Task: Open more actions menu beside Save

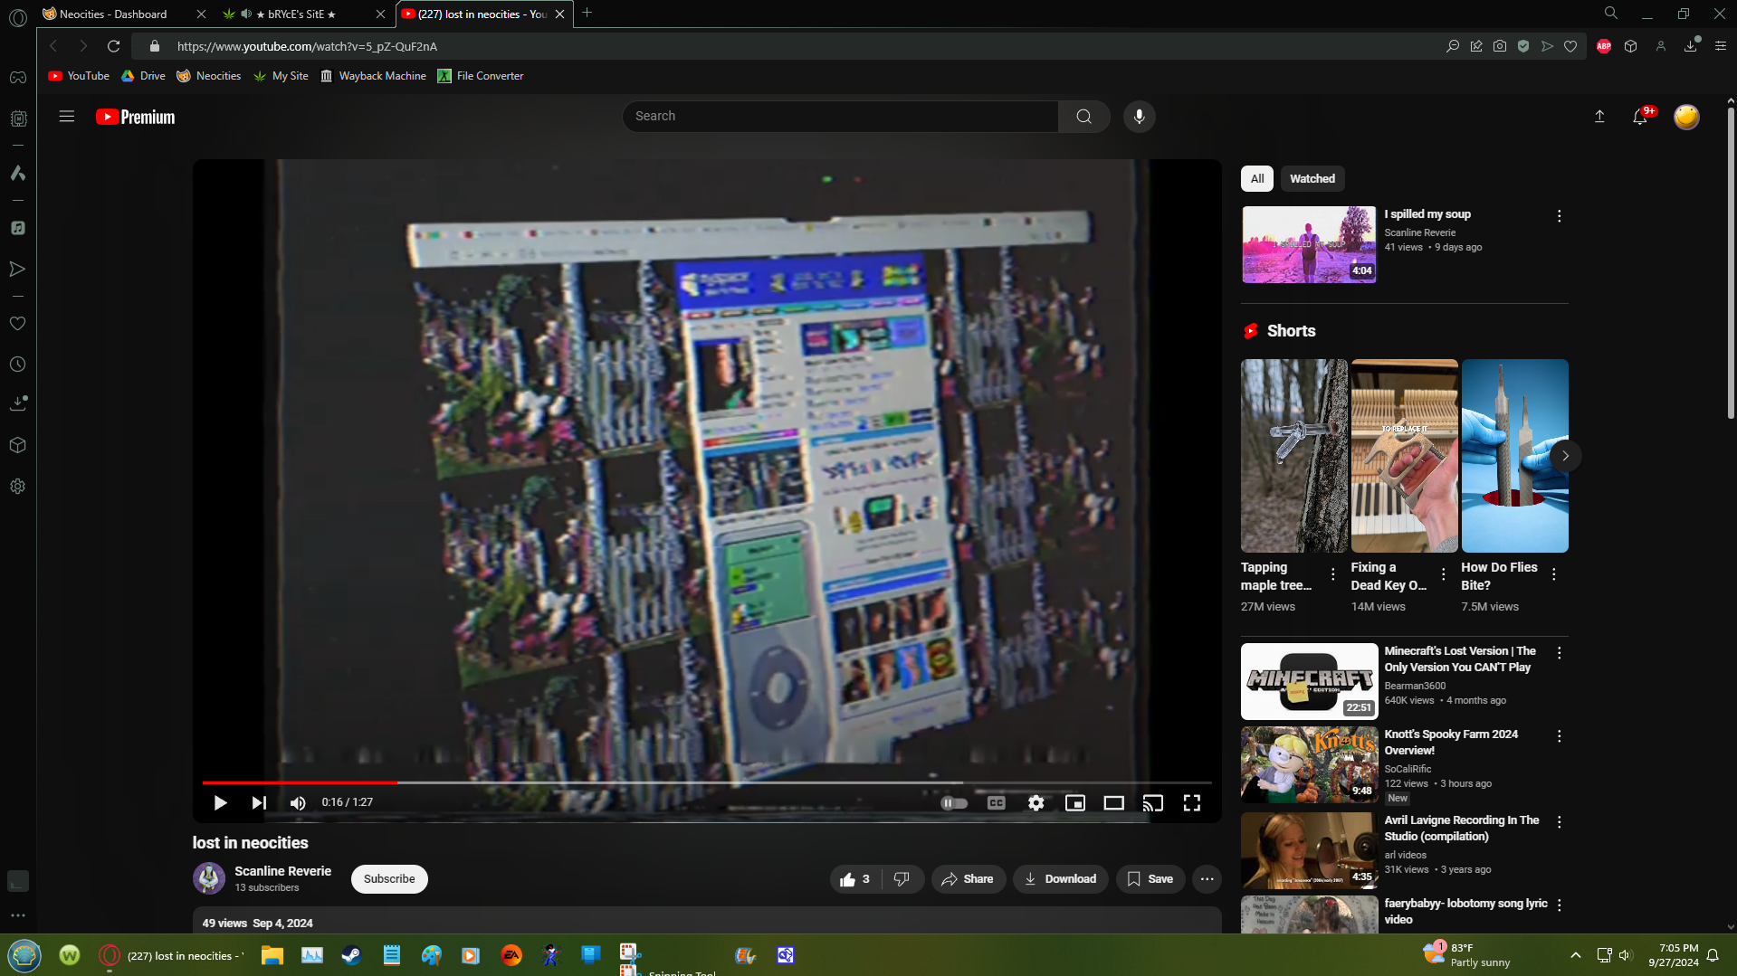Action: [1207, 879]
